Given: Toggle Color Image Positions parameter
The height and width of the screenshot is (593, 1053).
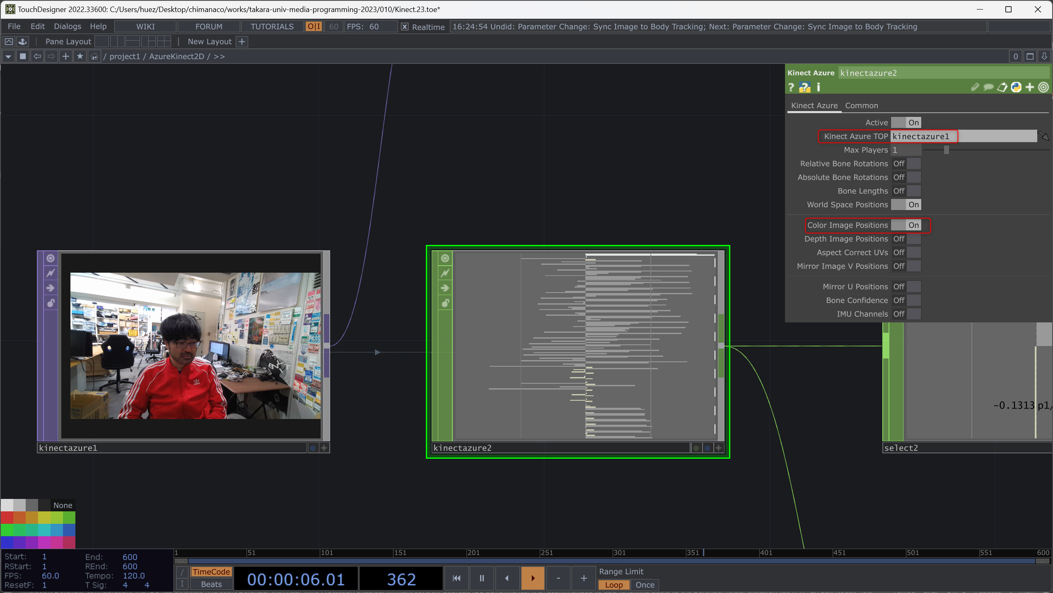Looking at the screenshot, I should (x=906, y=225).
